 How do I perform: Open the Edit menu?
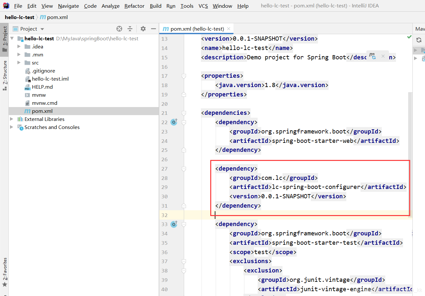32,6
